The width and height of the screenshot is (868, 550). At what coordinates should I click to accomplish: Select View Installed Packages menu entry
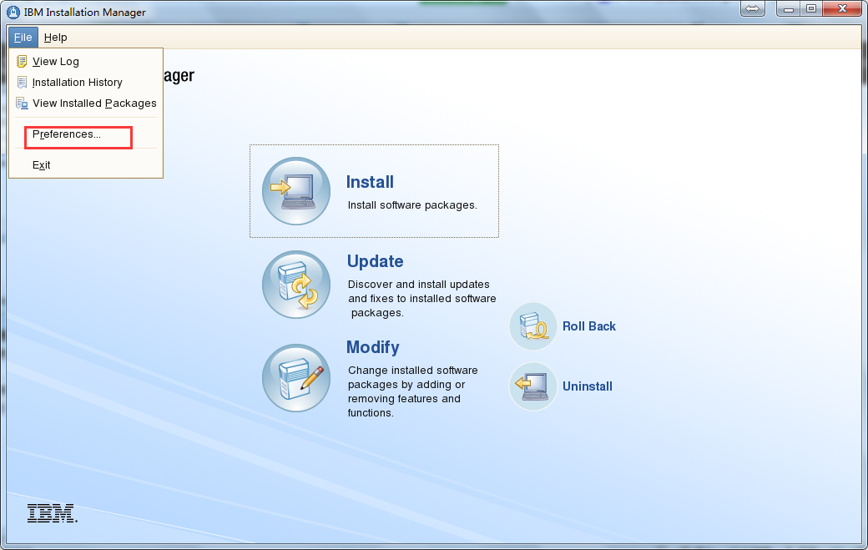coord(86,103)
